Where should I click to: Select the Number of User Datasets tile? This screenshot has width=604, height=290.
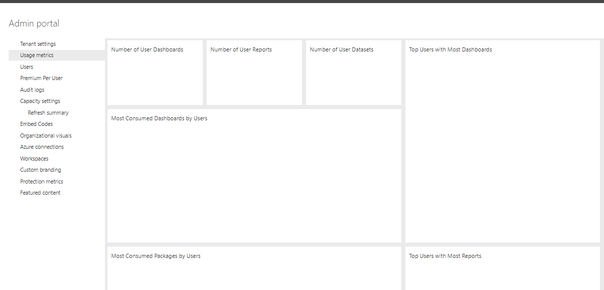(x=353, y=72)
